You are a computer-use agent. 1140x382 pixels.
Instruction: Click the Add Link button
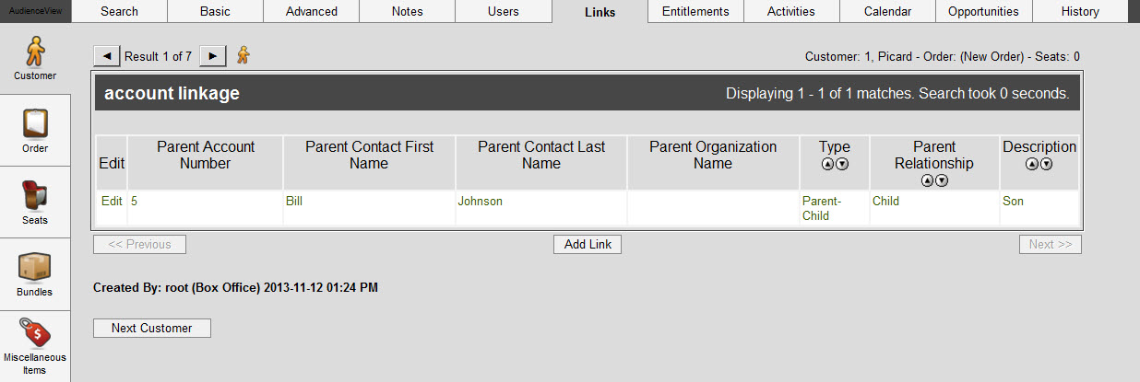(588, 244)
